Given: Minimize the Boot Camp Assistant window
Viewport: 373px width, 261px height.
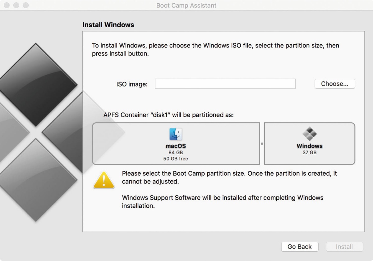Looking at the screenshot, I should (x=16, y=5).
